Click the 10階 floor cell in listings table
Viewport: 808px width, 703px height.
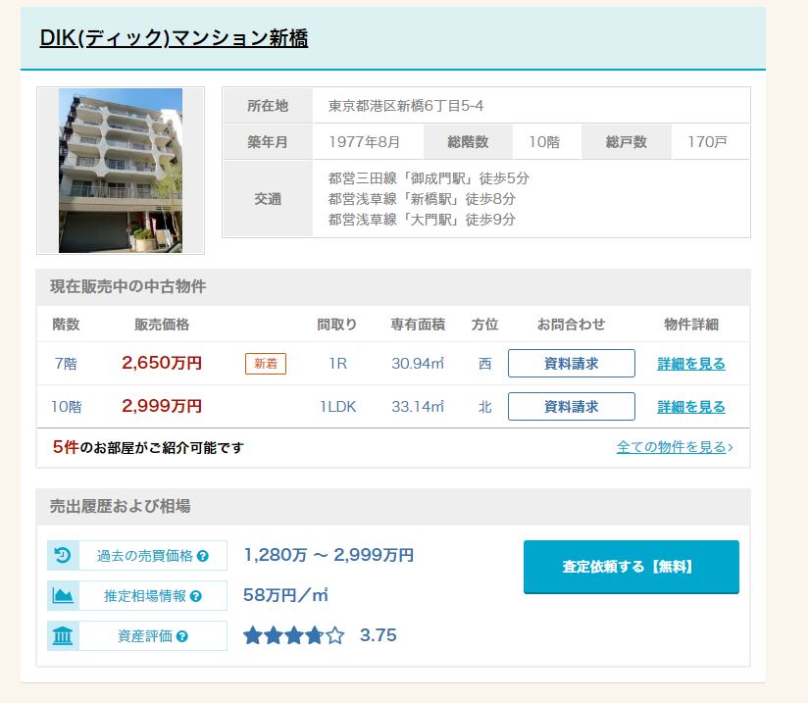pyautogui.click(x=66, y=407)
